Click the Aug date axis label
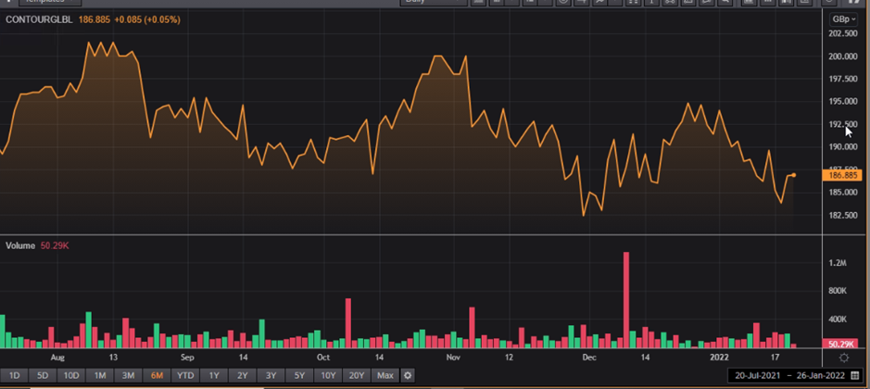Screen dimensions: 870x389 (x=57, y=358)
